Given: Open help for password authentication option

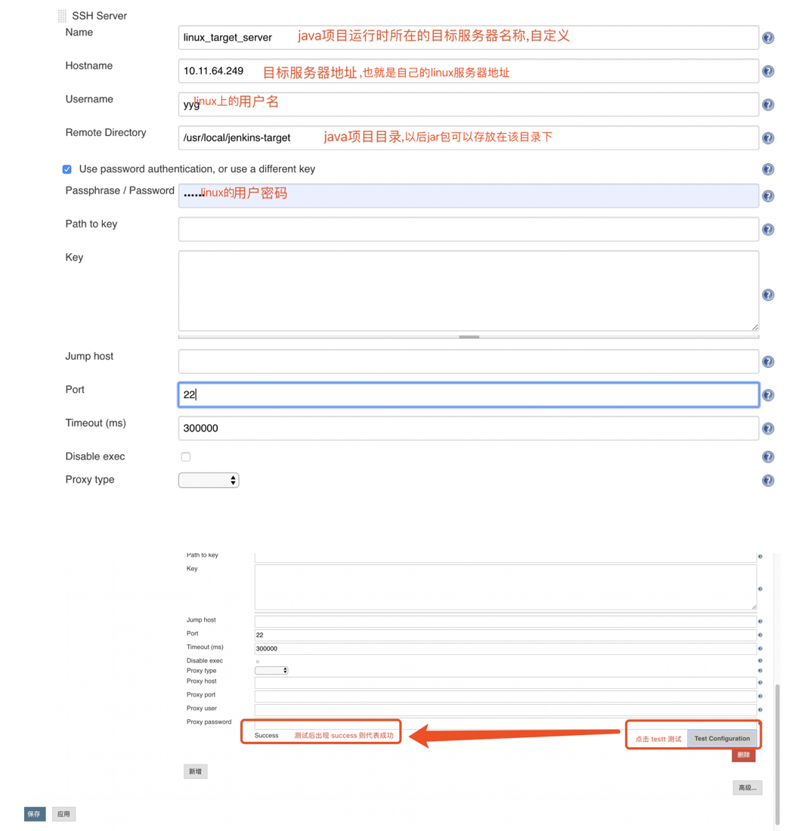Looking at the screenshot, I should point(767,169).
